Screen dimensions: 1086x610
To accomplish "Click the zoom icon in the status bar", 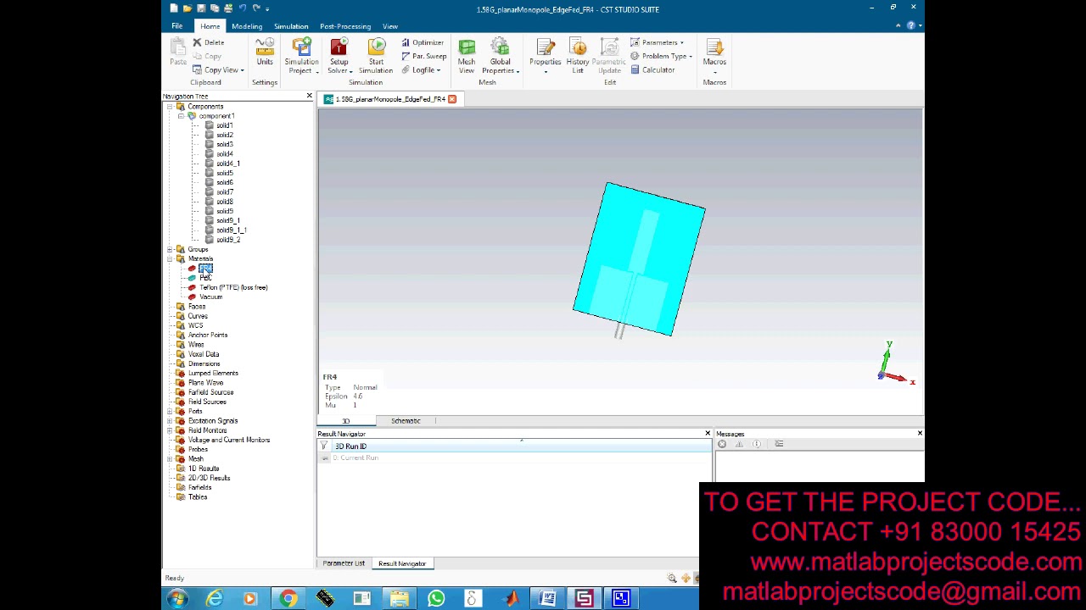I will [x=672, y=578].
